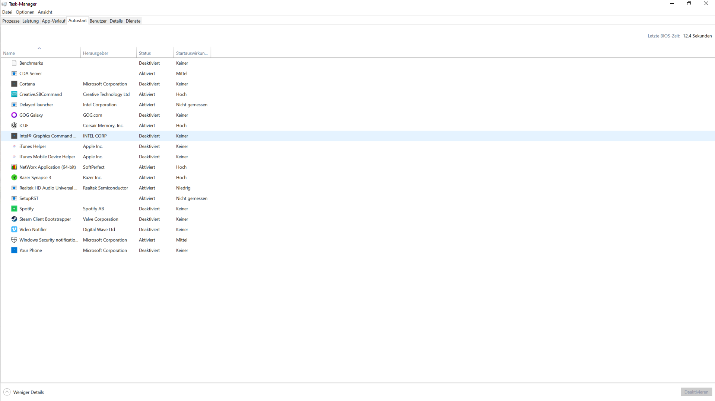Select the CDA Server entry

point(31,74)
